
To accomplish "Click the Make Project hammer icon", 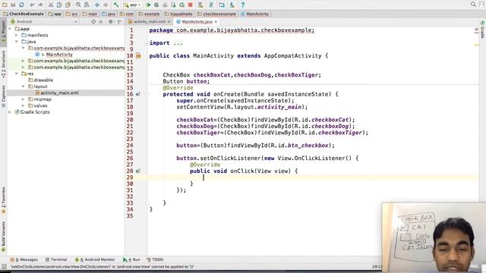I will [116, 5].
